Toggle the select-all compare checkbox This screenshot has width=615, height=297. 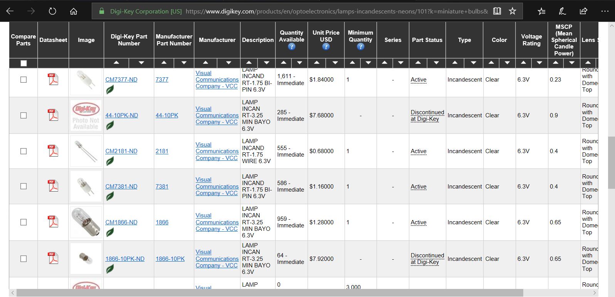[24, 63]
